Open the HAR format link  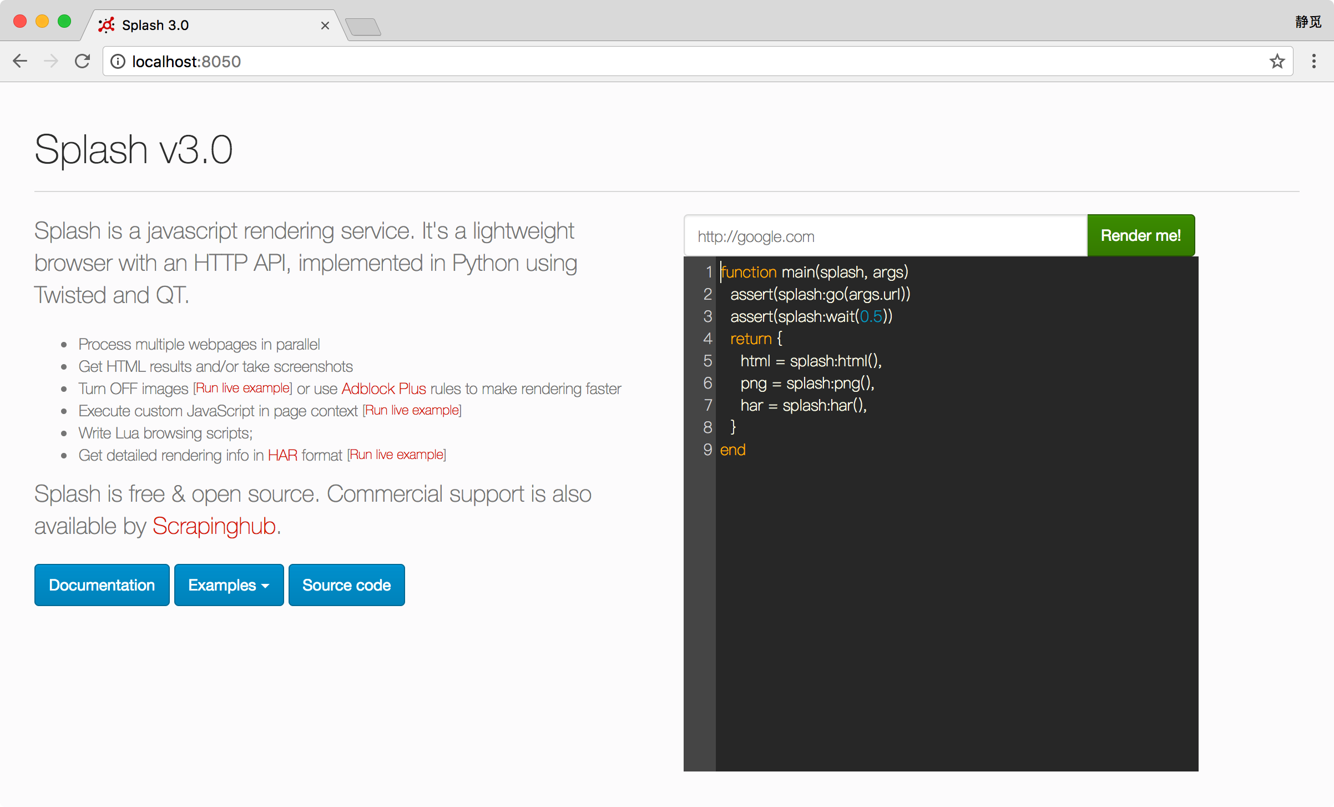click(282, 455)
